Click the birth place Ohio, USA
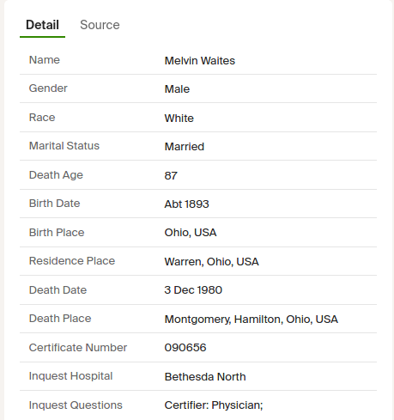The width and height of the screenshot is (394, 420). pyautogui.click(x=191, y=233)
